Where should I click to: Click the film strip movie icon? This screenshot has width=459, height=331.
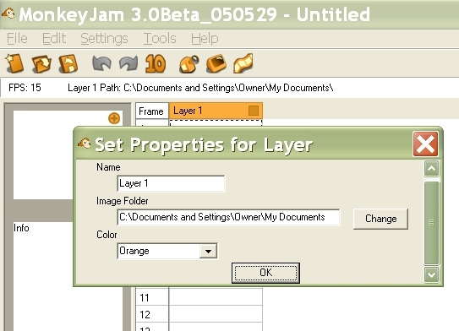[243, 63]
